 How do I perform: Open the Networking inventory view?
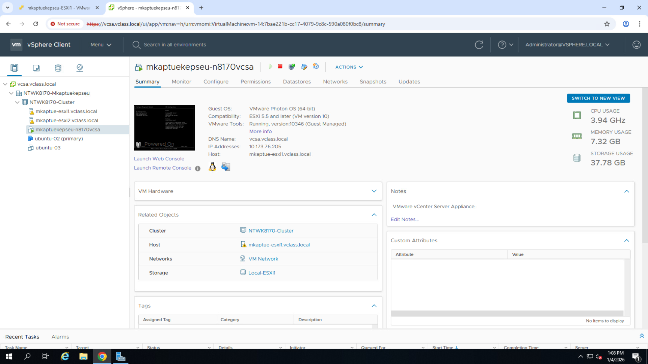(x=80, y=68)
